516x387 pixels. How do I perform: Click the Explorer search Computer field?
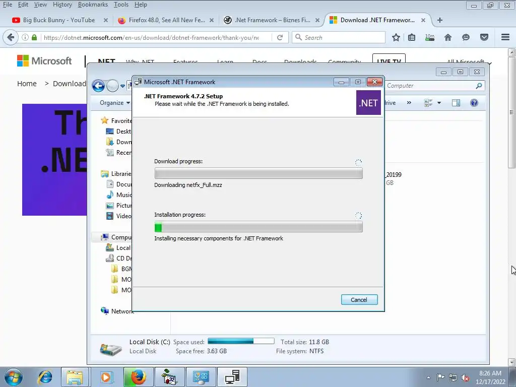(429, 86)
